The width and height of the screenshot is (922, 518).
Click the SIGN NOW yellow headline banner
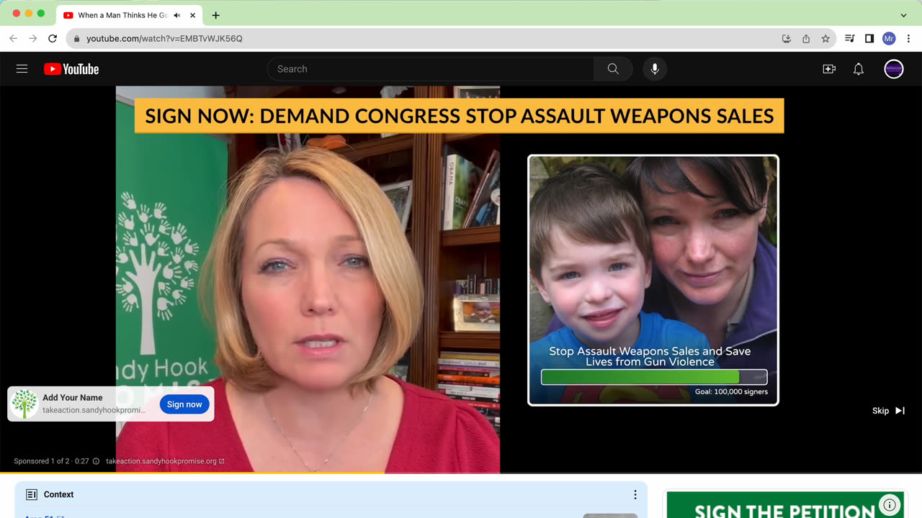coord(459,116)
